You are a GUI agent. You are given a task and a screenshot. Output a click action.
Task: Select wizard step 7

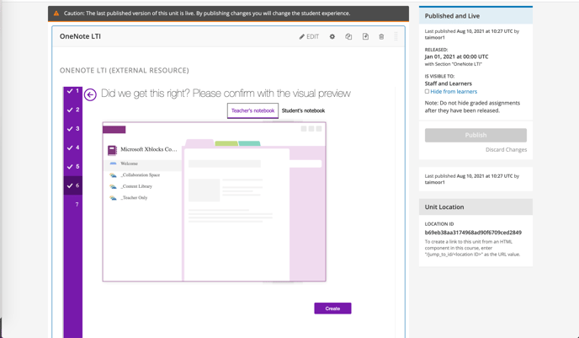pyautogui.click(x=73, y=205)
